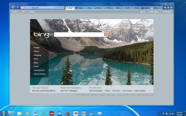This screenshot has height=116, width=186.
Task: Refresh the page with reload icon
Action: click(60, 8)
